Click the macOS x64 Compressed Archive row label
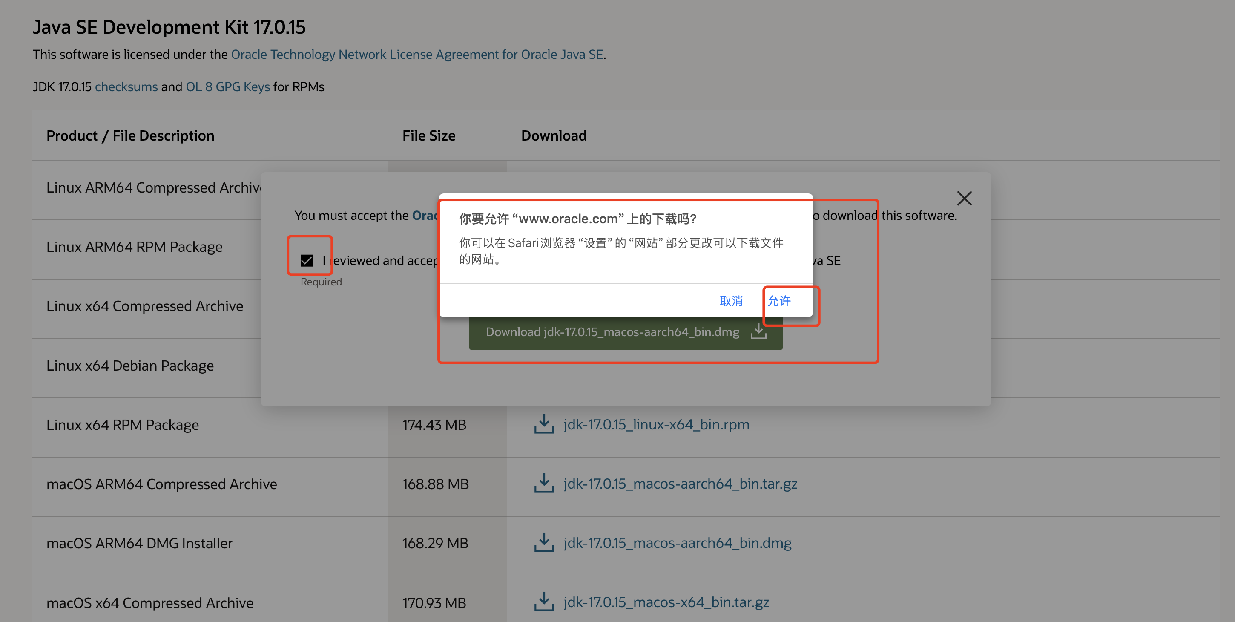This screenshot has height=622, width=1235. coord(149,603)
